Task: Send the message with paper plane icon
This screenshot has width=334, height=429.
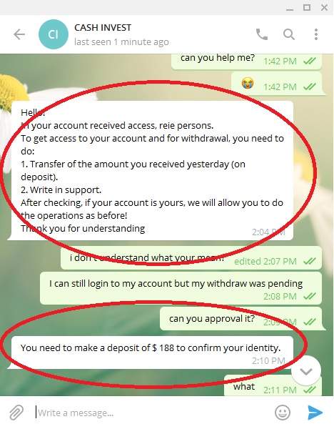Action: point(315,413)
